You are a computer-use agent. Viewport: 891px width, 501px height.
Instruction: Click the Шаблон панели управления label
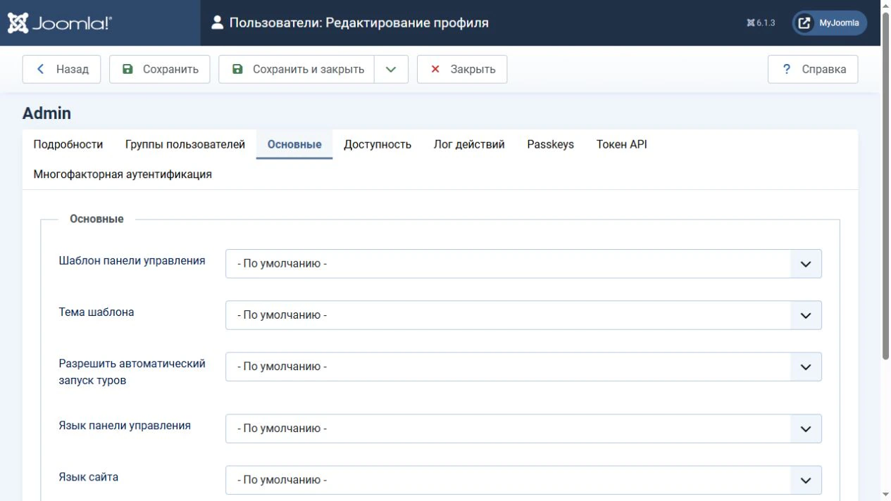(132, 260)
